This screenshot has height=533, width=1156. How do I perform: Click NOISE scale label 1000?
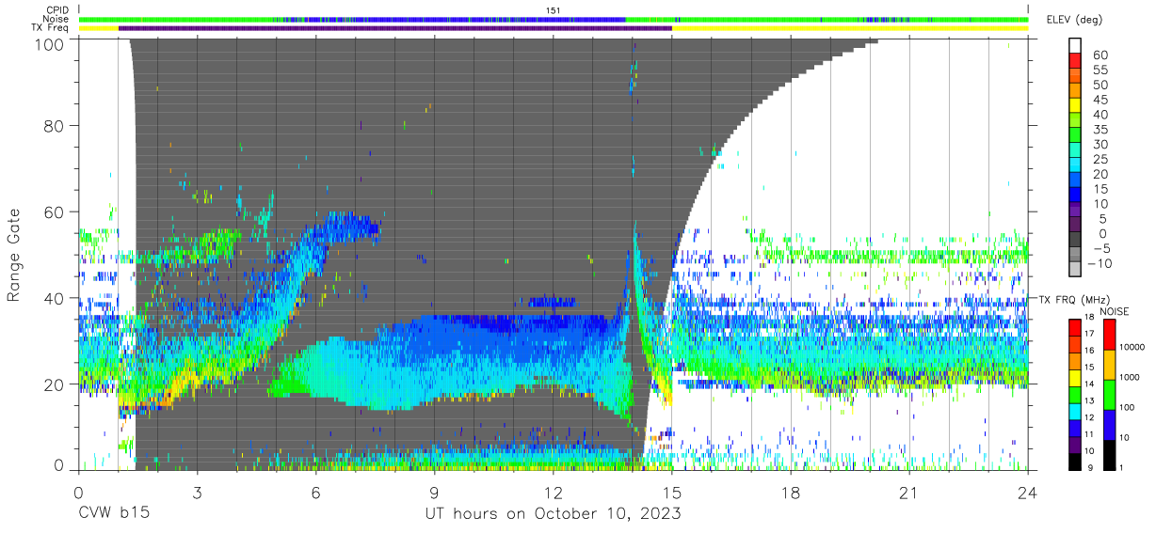click(1130, 378)
